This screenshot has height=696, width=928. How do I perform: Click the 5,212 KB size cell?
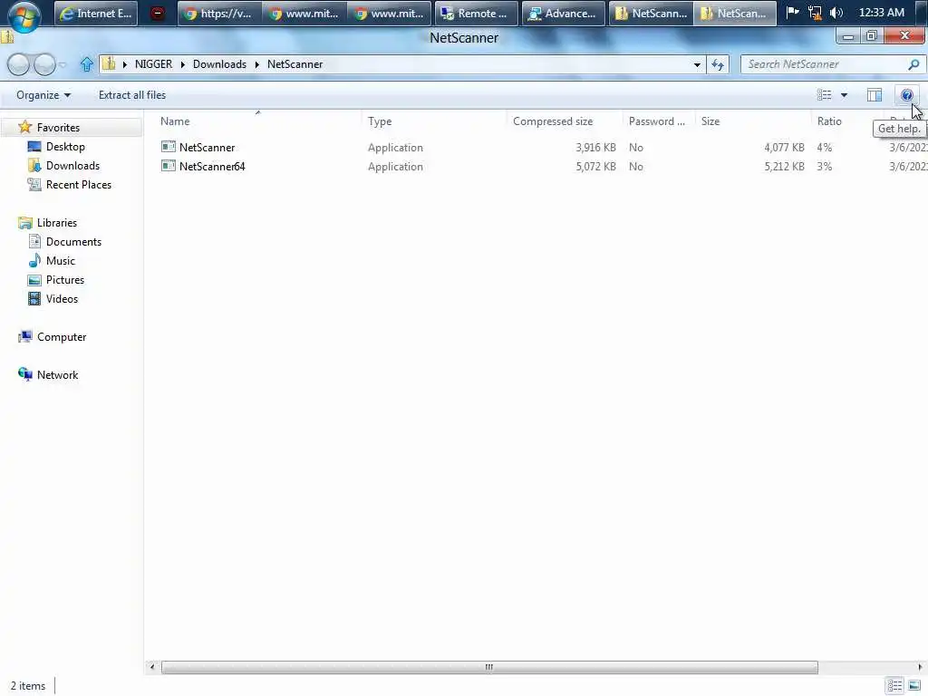(x=784, y=167)
